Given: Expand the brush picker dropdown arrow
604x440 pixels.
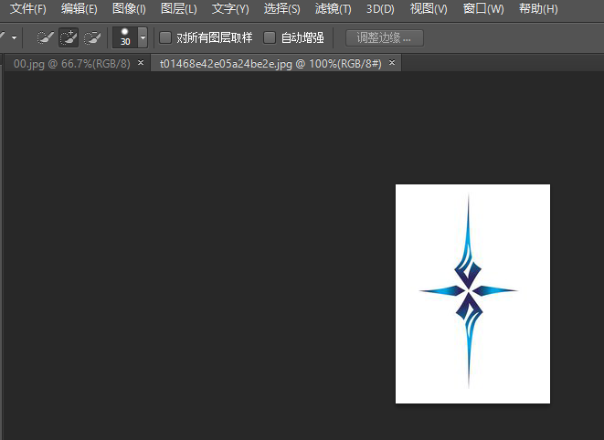Looking at the screenshot, I should [x=143, y=37].
